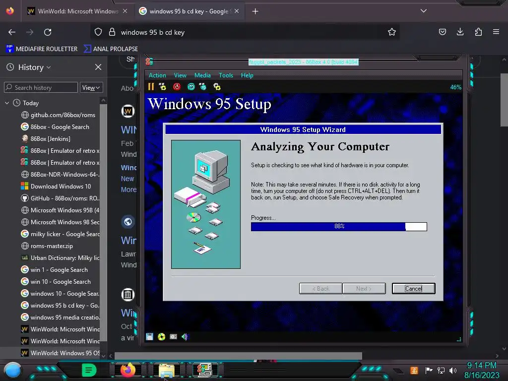Click the sound speaker icon in 86Box status bar

(185, 337)
